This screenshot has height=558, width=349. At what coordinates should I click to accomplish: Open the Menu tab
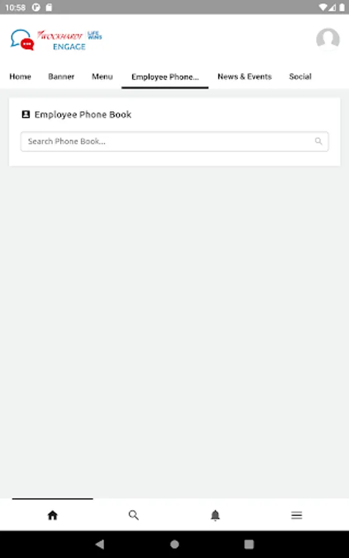[102, 76]
